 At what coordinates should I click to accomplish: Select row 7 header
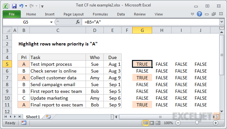coord(7,78)
